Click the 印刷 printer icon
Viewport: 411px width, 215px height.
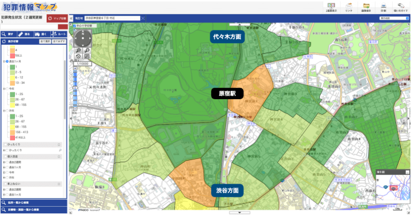click(x=383, y=6)
